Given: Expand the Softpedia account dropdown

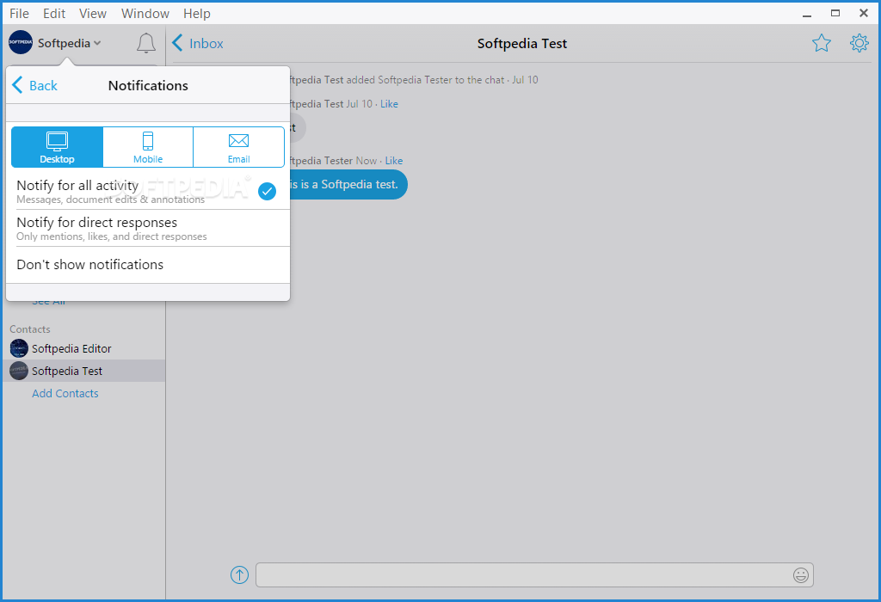Looking at the screenshot, I should 97,43.
